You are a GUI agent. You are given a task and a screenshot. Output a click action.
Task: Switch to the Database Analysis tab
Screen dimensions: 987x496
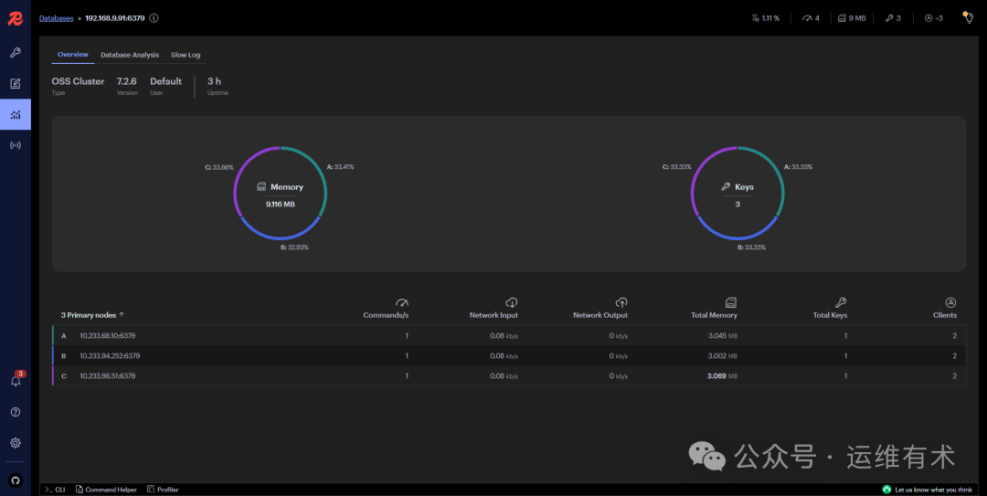[x=130, y=55]
